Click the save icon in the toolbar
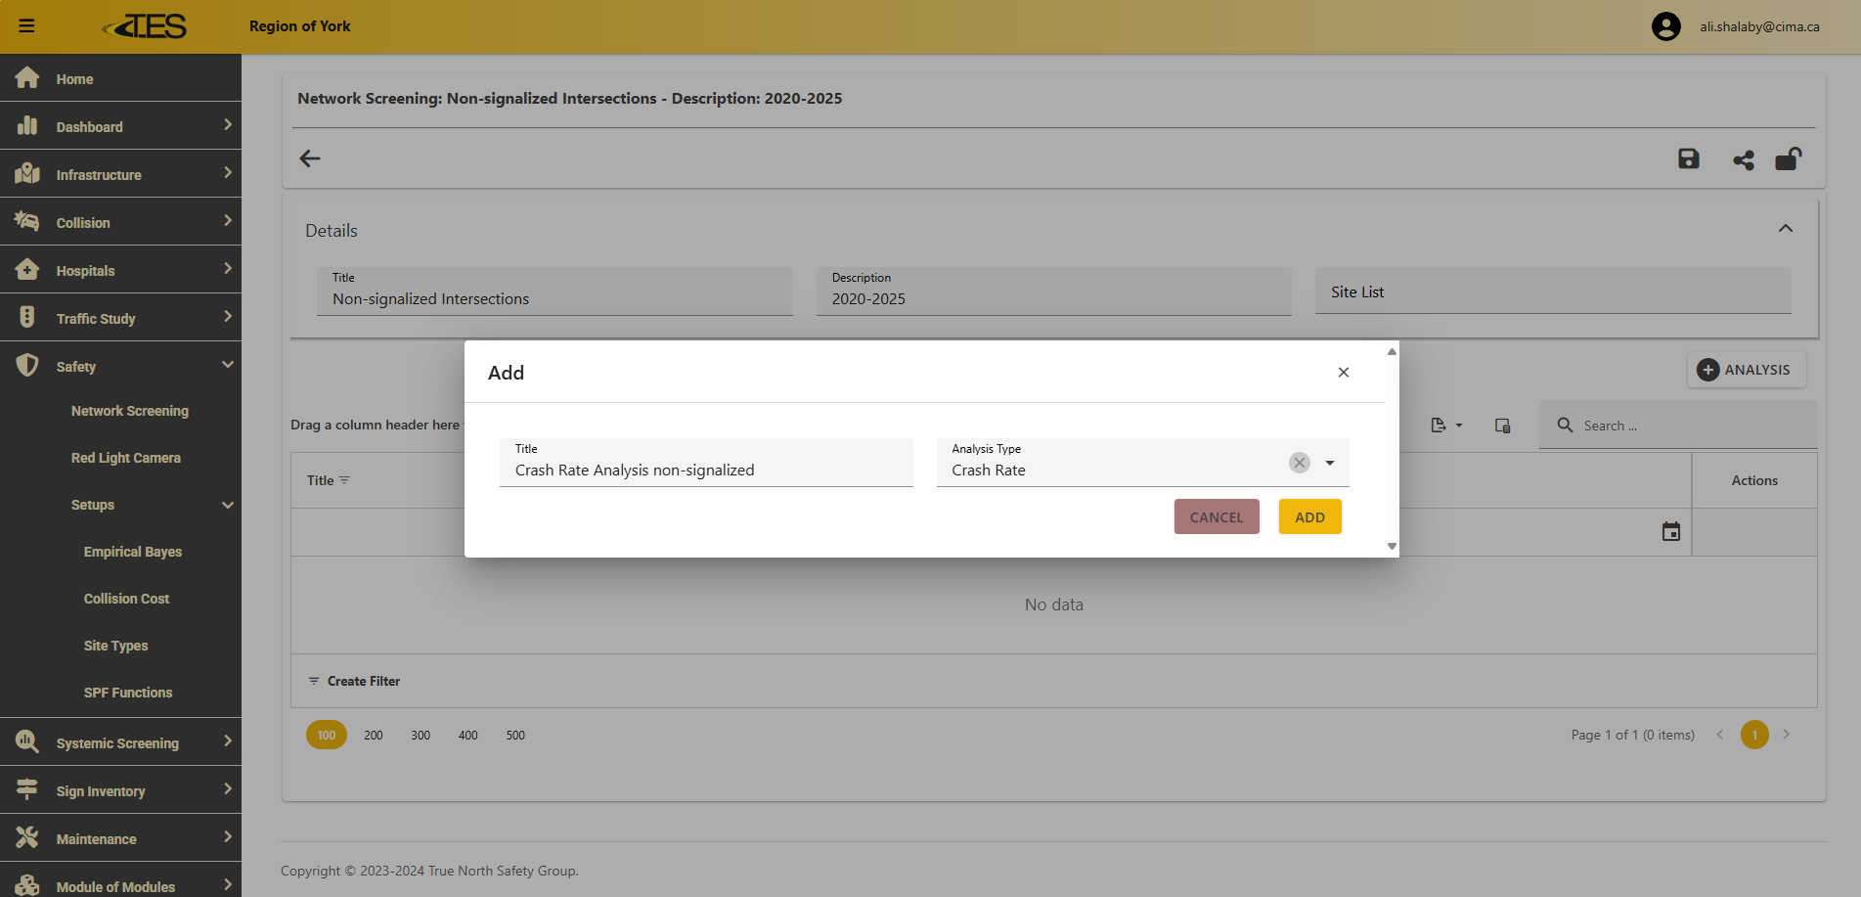 coord(1688,159)
